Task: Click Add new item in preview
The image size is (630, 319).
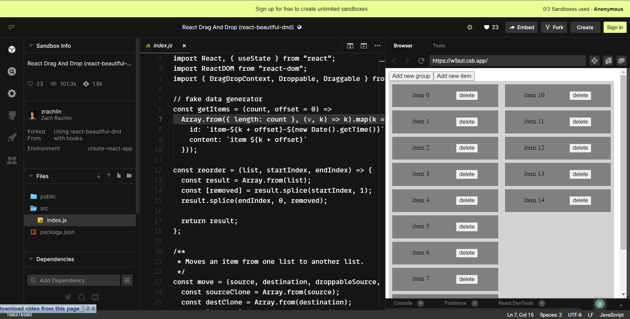Action: [x=454, y=76]
